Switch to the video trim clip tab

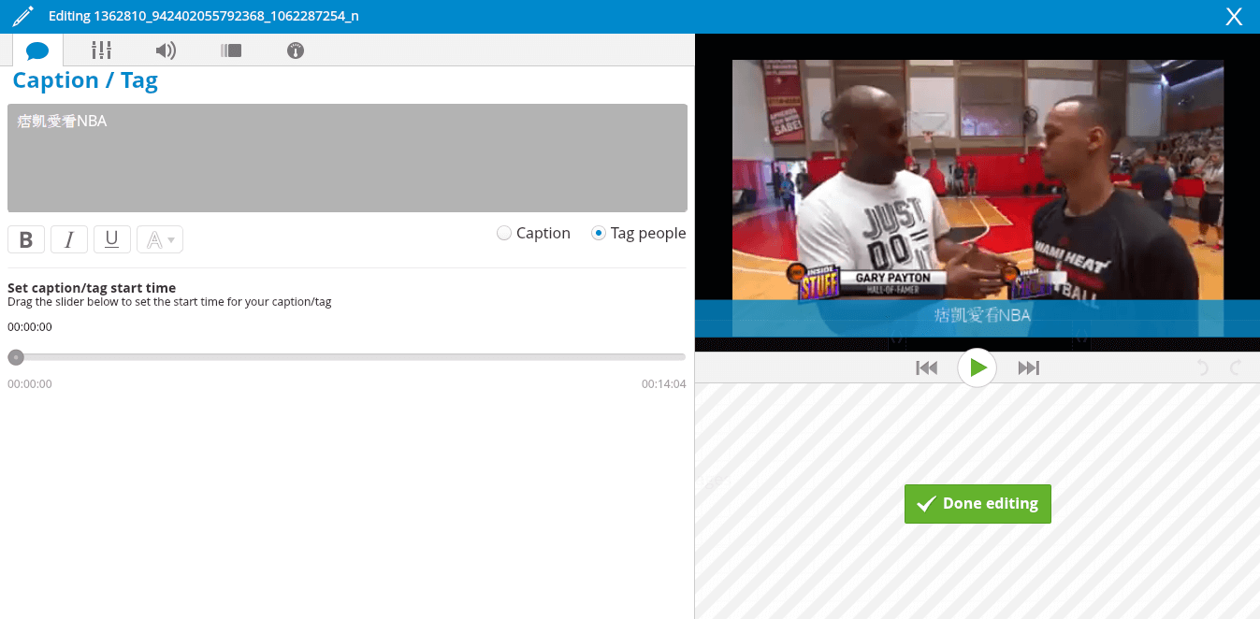click(x=231, y=50)
